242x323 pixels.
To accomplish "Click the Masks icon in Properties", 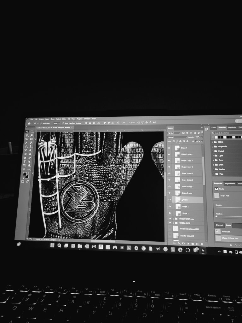I will (216, 189).
